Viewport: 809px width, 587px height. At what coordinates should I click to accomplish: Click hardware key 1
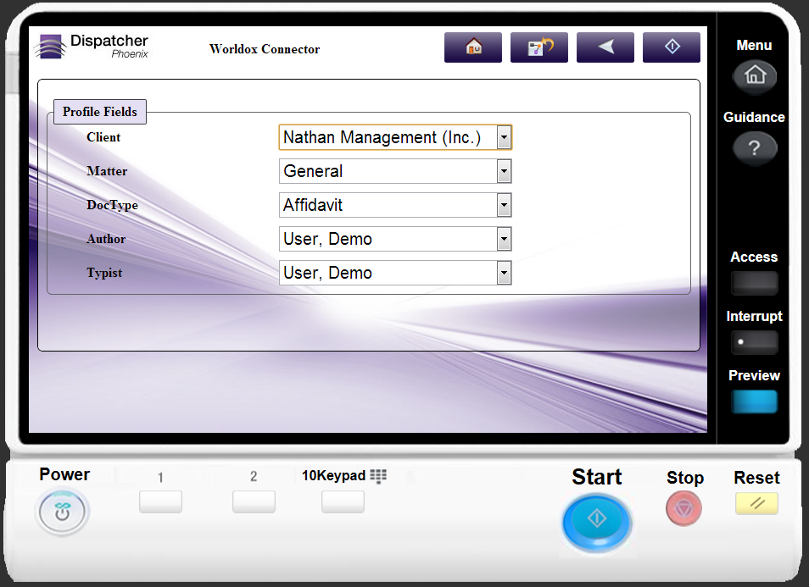(160, 501)
